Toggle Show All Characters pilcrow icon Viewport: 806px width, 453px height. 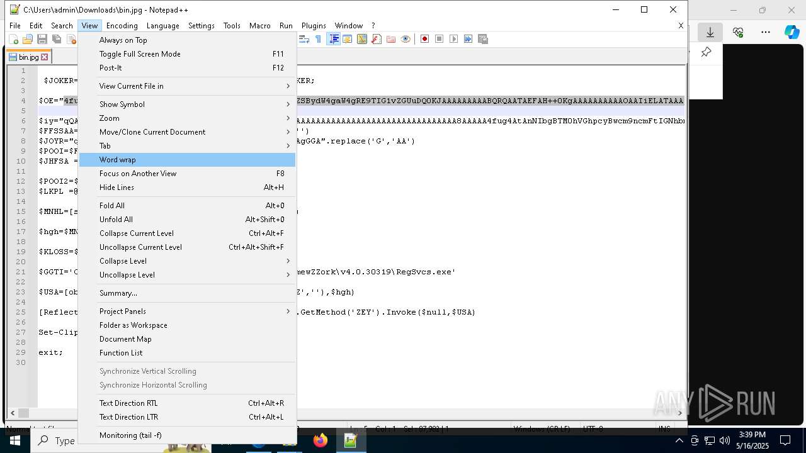click(x=318, y=39)
